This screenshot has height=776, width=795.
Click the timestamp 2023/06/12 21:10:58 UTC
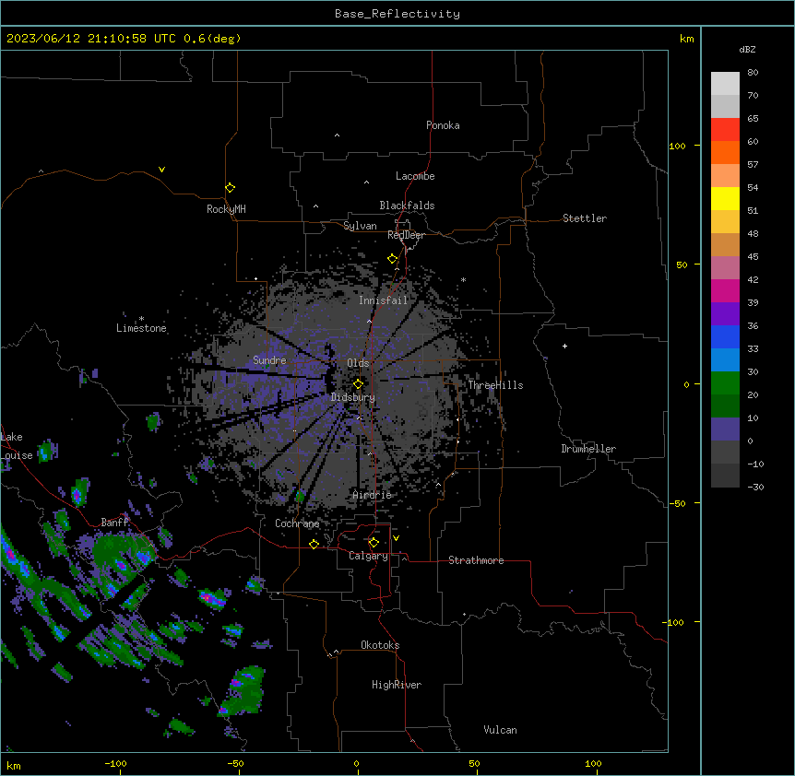[x=91, y=39]
